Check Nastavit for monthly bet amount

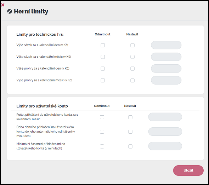132,57
